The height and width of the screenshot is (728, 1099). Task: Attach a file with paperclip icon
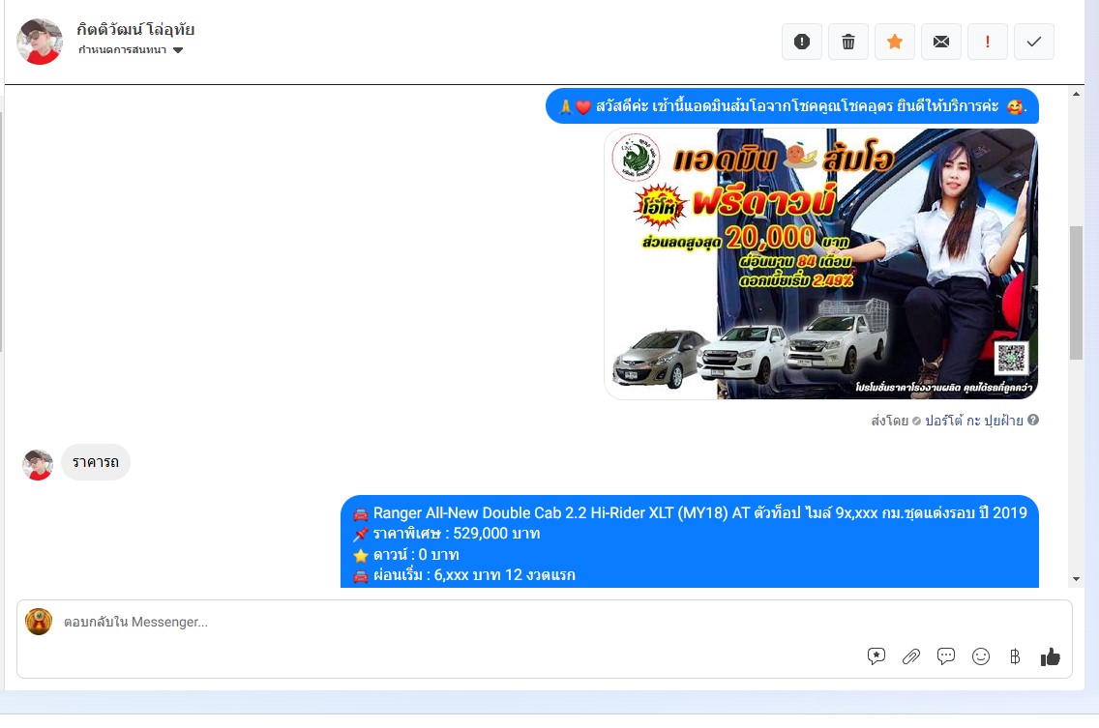(911, 656)
